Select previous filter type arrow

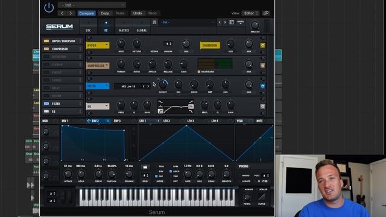coord(144,86)
